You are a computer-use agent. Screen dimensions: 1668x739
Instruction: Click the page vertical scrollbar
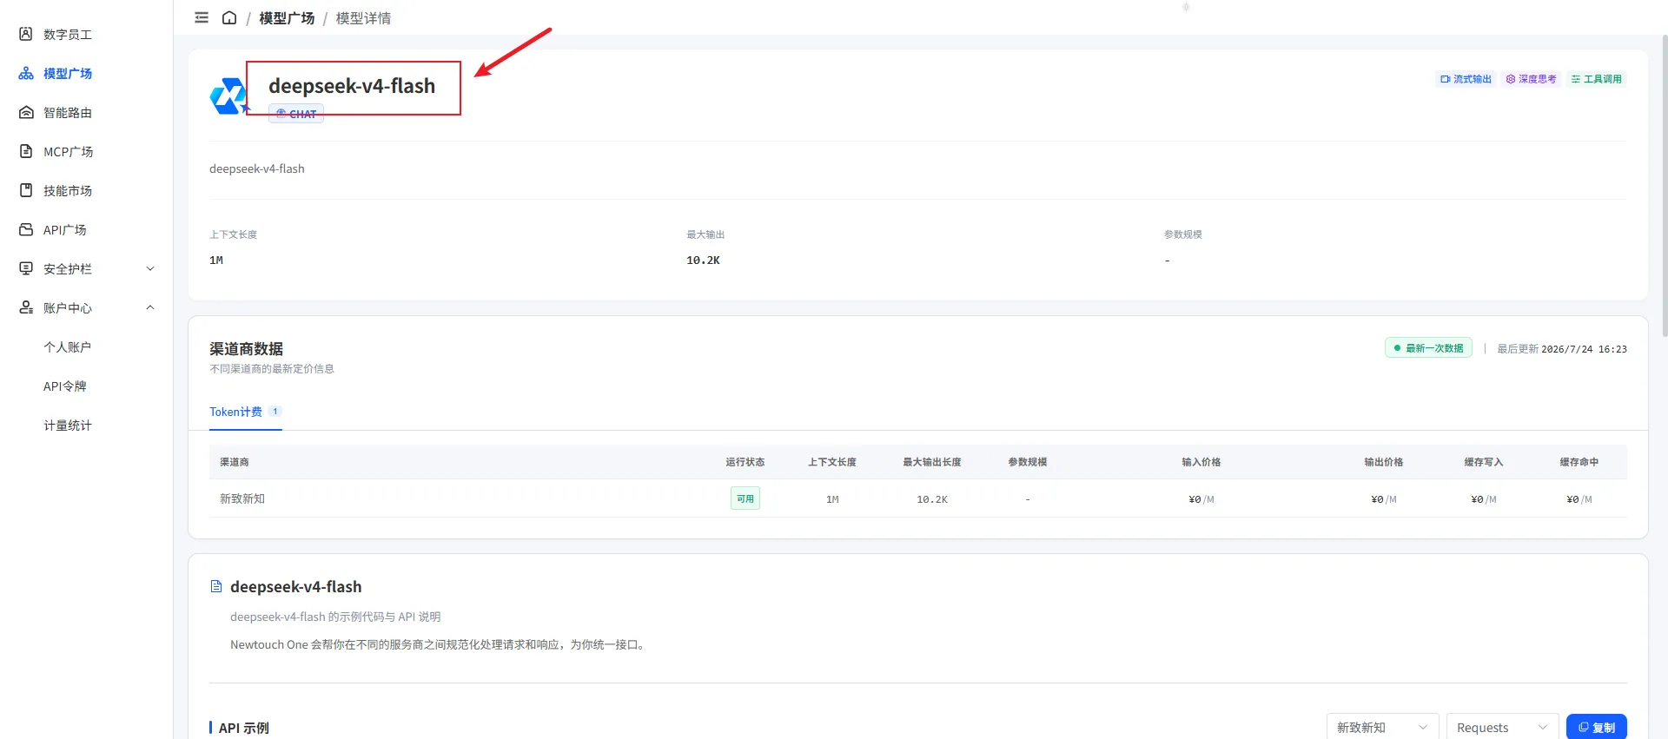[1664, 187]
